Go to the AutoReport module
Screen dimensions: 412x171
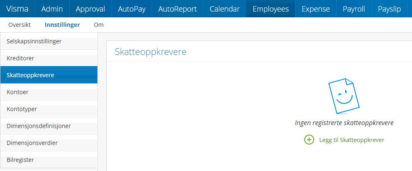[178, 9]
